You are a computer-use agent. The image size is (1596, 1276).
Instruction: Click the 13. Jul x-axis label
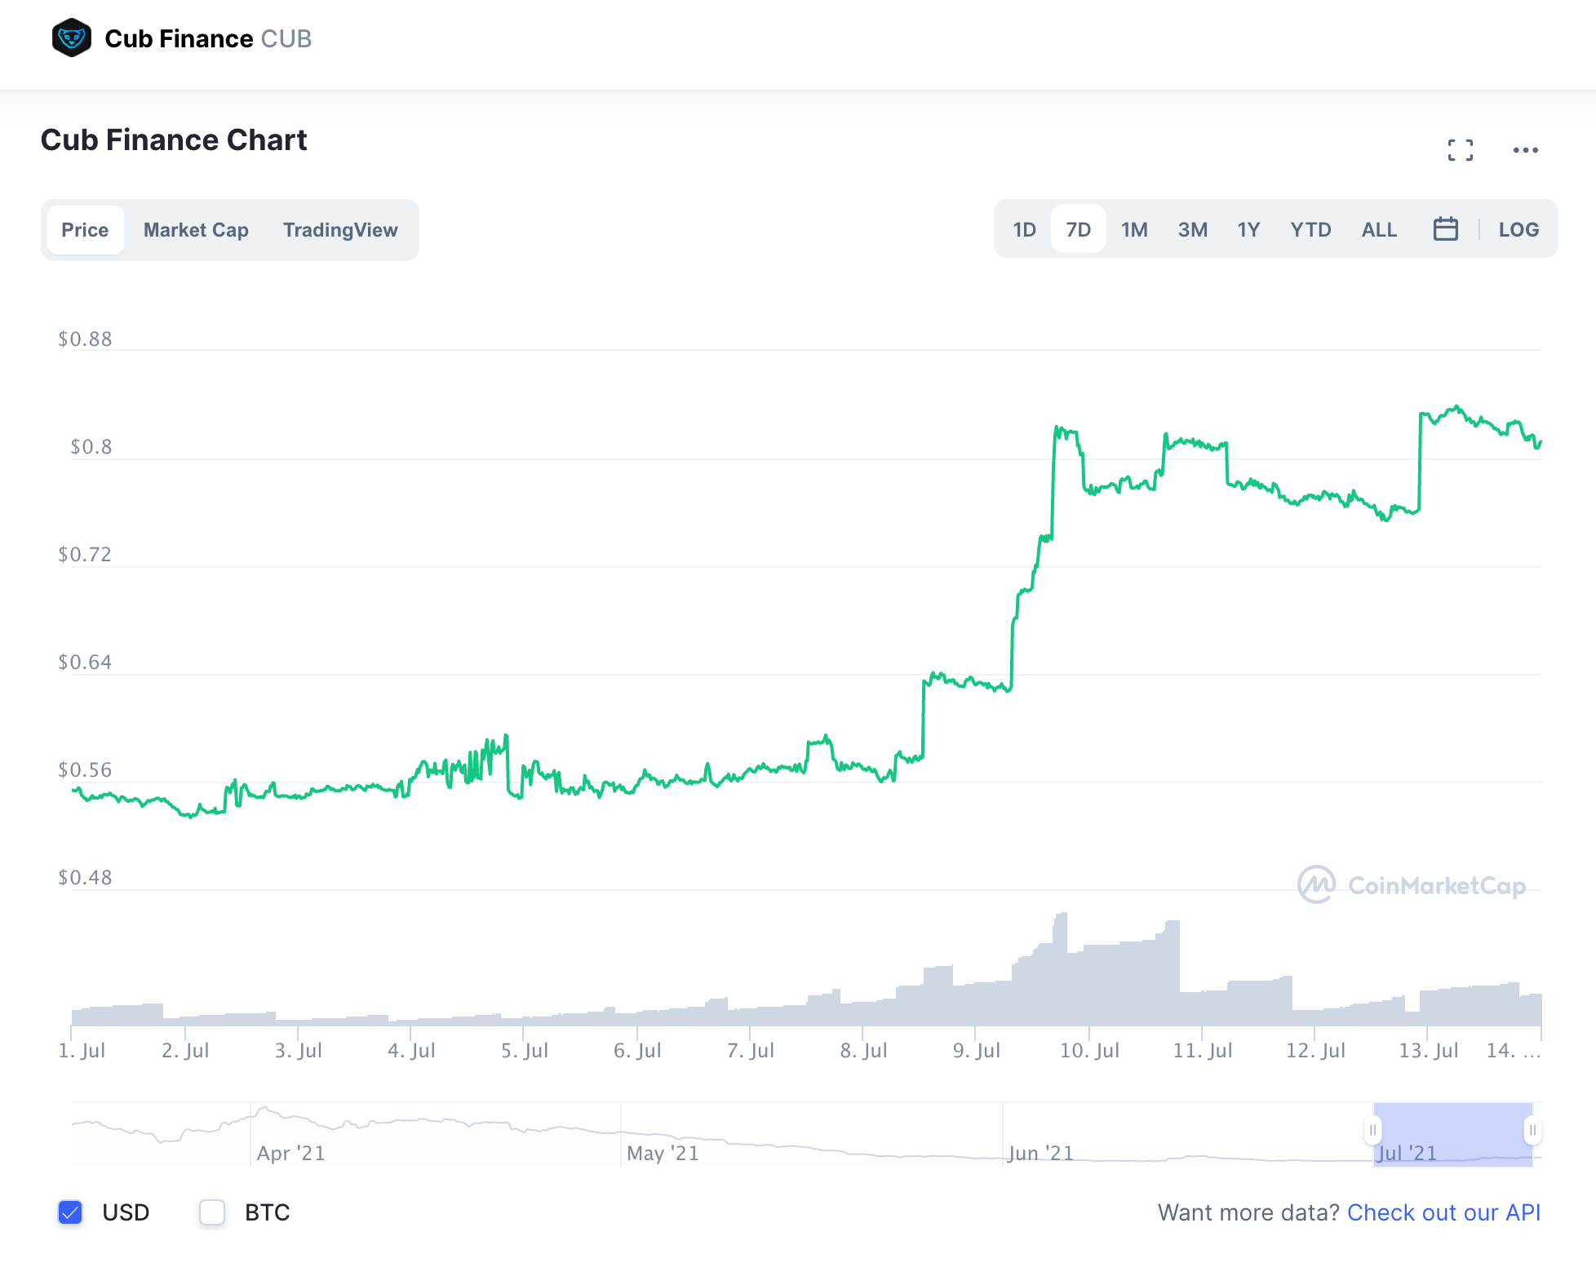1428,1050
